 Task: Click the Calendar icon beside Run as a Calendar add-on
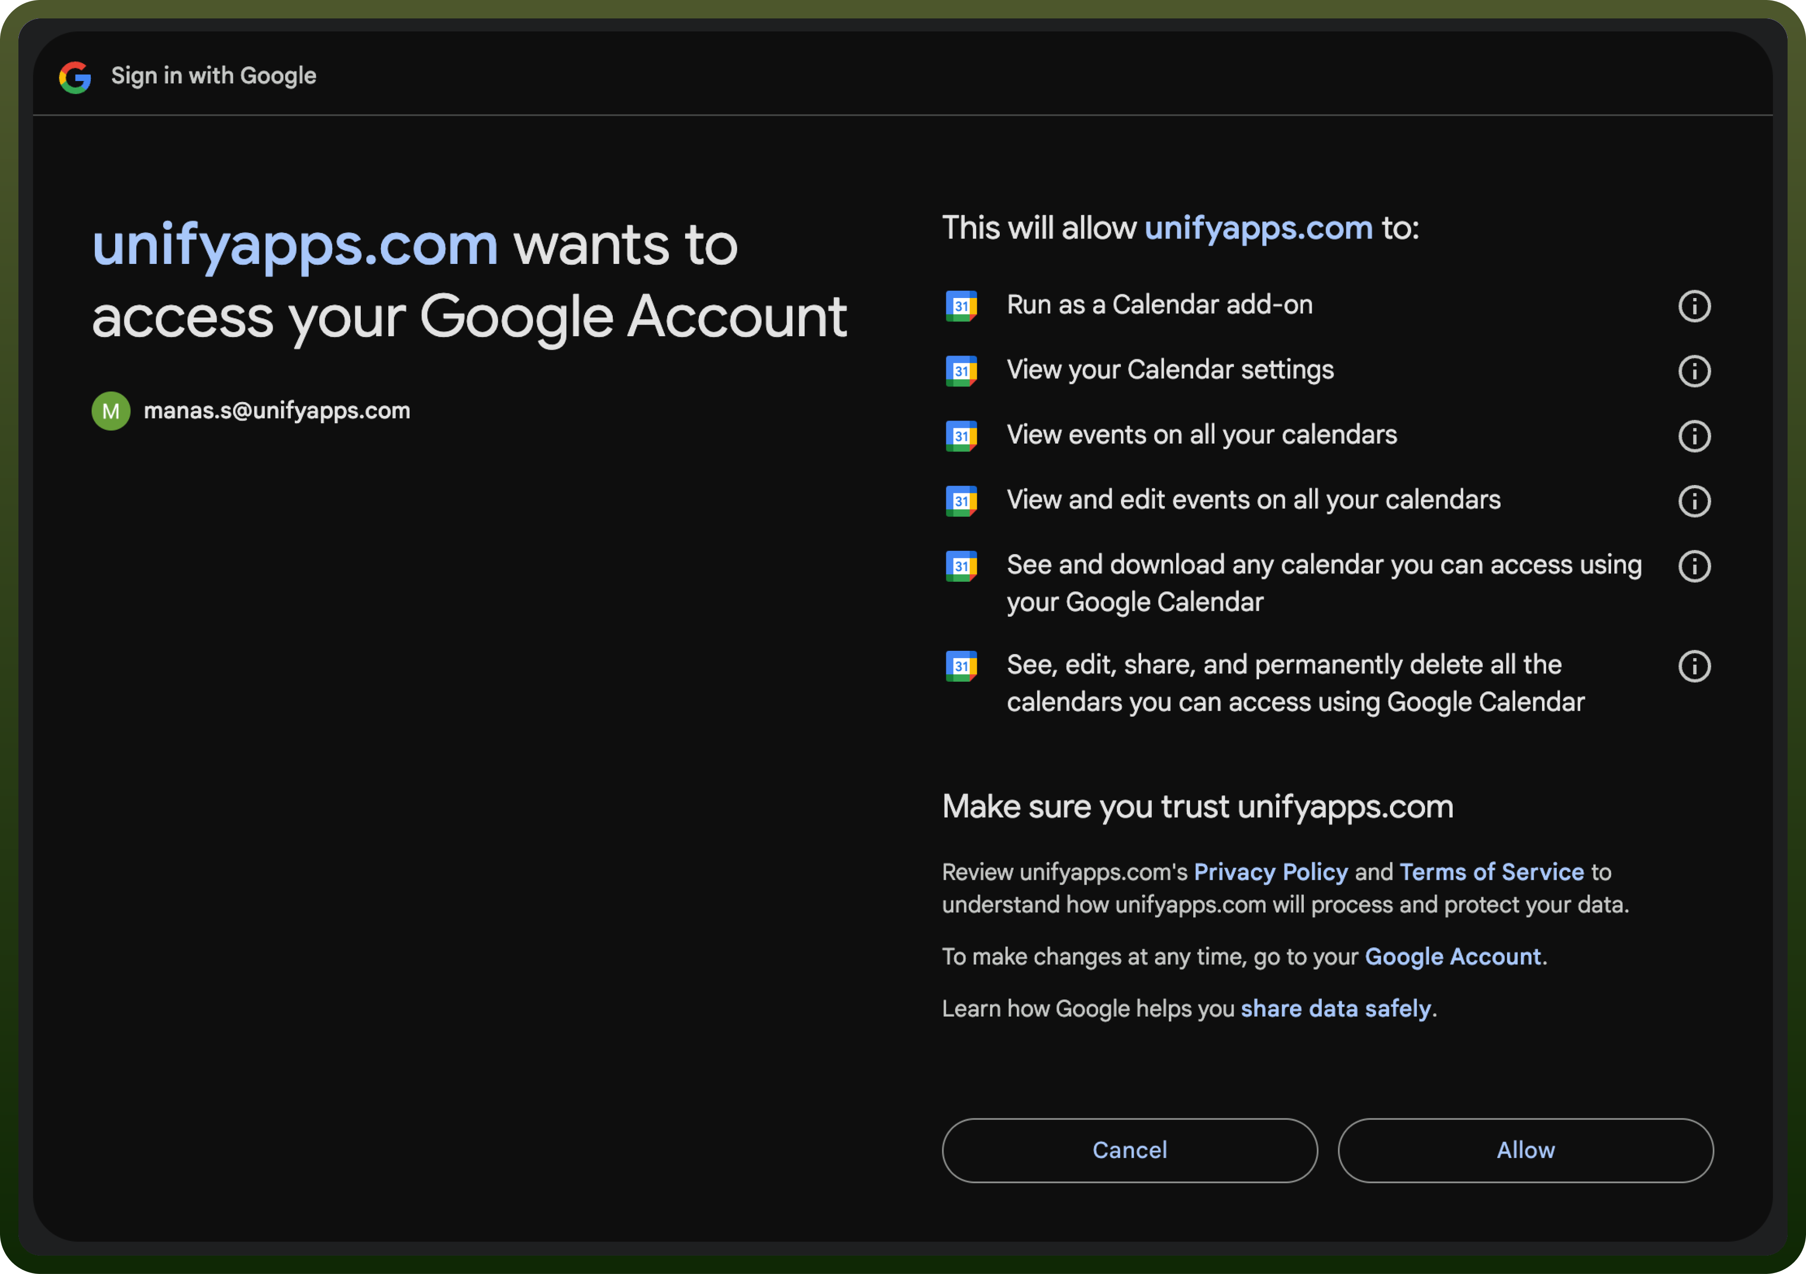tap(961, 306)
